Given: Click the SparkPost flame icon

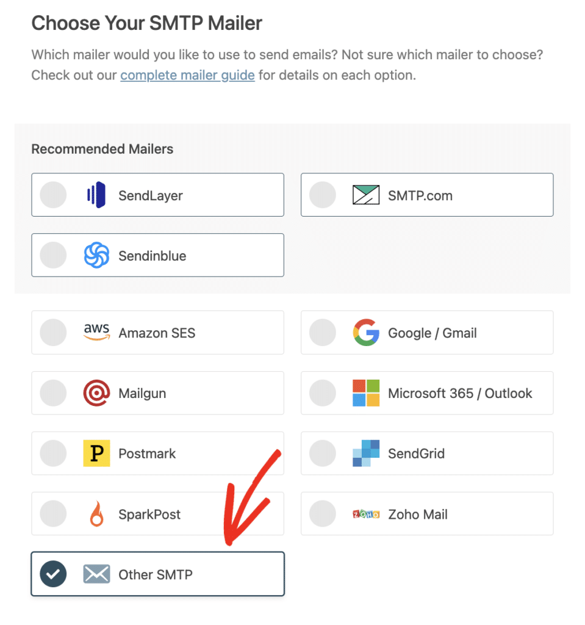Looking at the screenshot, I should (x=96, y=514).
